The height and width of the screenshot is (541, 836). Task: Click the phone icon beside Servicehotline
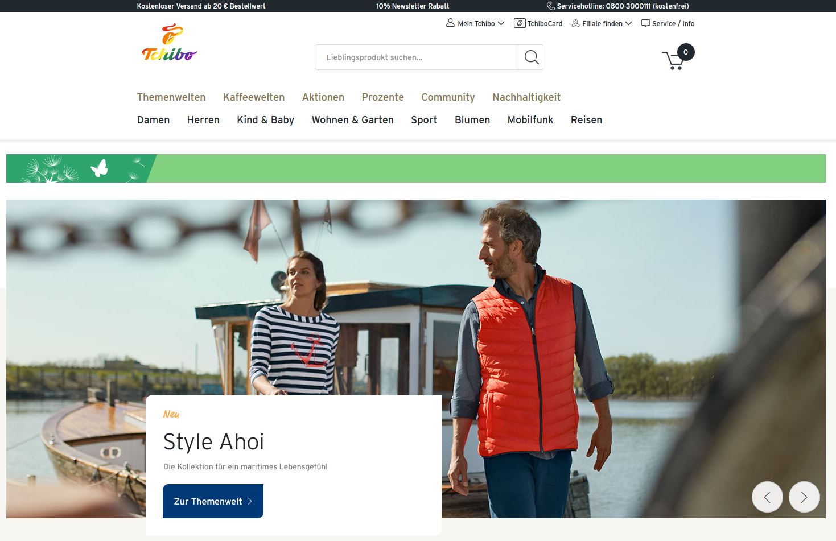(550, 6)
